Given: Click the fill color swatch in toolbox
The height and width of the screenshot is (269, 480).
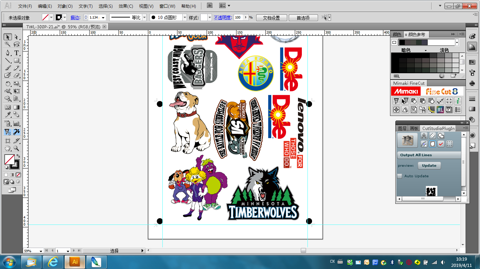Looking at the screenshot, I should pyautogui.click(x=9, y=159).
